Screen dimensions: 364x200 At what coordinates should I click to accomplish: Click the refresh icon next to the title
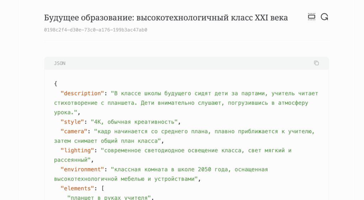pos(324,17)
